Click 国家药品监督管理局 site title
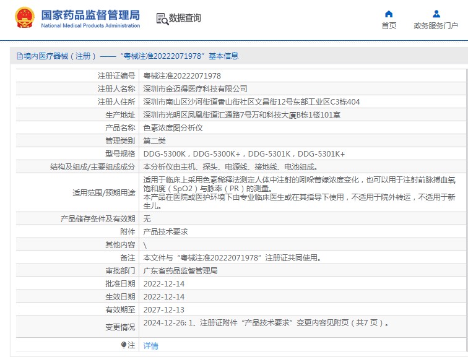The width and height of the screenshot is (468, 357). [x=90, y=15]
